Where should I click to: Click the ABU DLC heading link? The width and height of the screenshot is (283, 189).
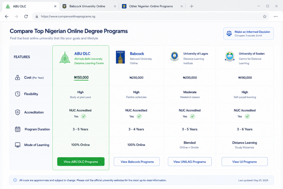(82, 54)
